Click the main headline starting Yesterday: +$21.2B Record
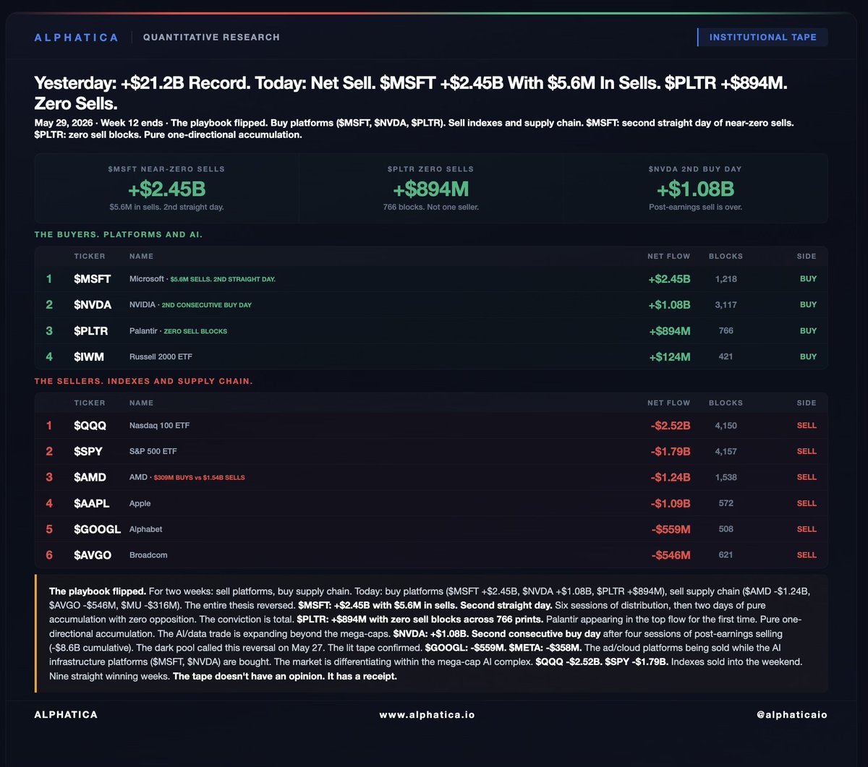Image resolution: width=868 pixels, height=767 pixels. click(x=410, y=94)
